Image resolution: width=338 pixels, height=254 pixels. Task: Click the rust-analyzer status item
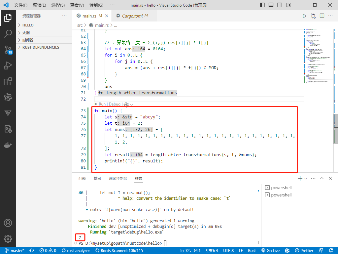pos(76,251)
